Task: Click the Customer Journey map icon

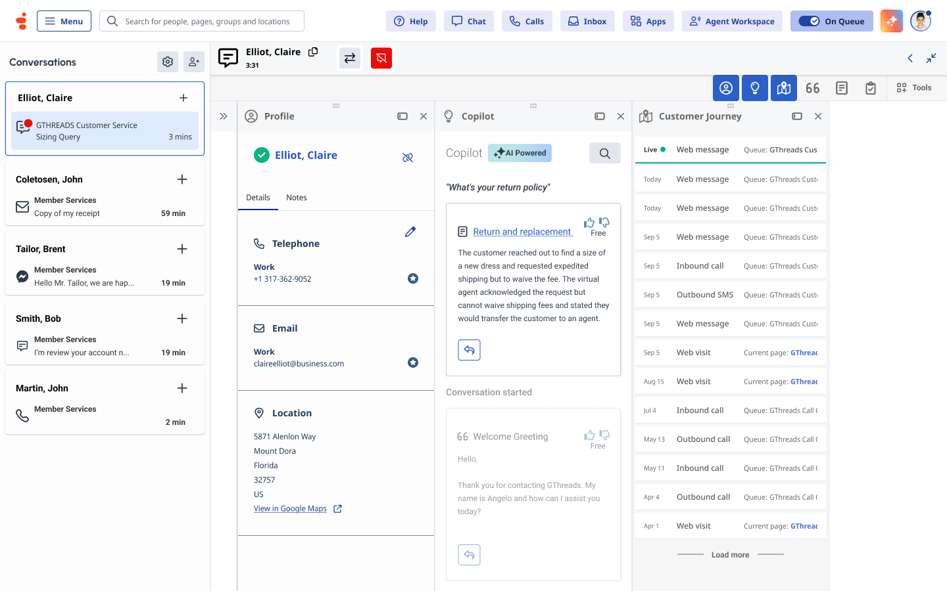Action: click(x=784, y=88)
